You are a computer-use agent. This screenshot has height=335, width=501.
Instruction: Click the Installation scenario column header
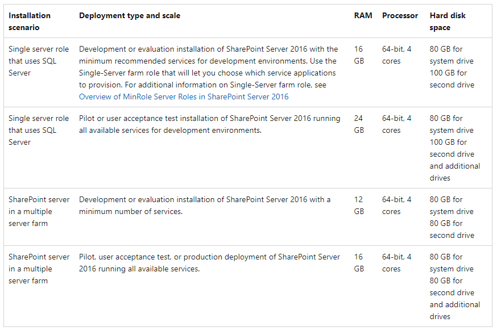click(x=30, y=22)
